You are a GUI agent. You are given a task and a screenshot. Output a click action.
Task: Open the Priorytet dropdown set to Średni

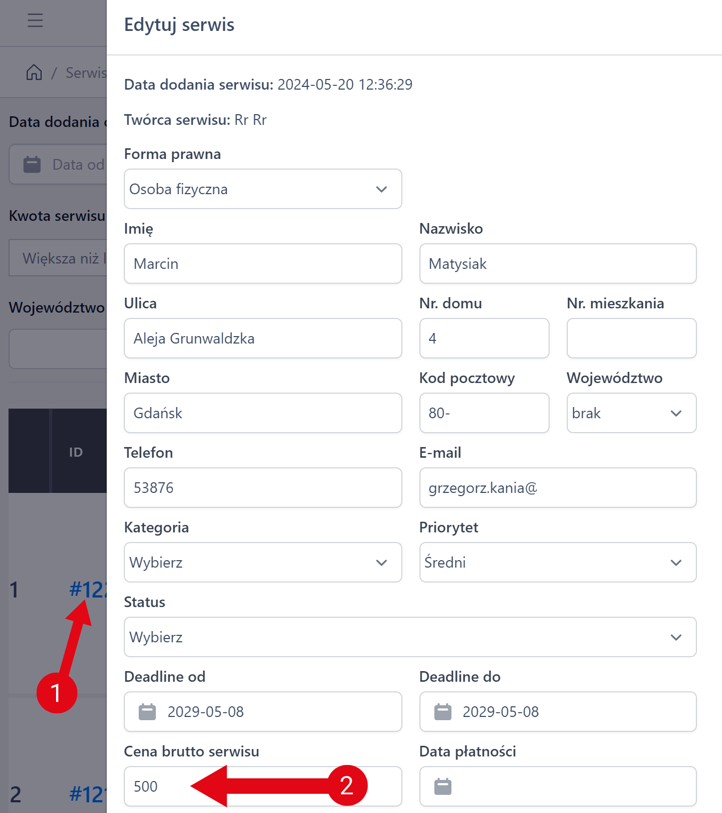[558, 562]
